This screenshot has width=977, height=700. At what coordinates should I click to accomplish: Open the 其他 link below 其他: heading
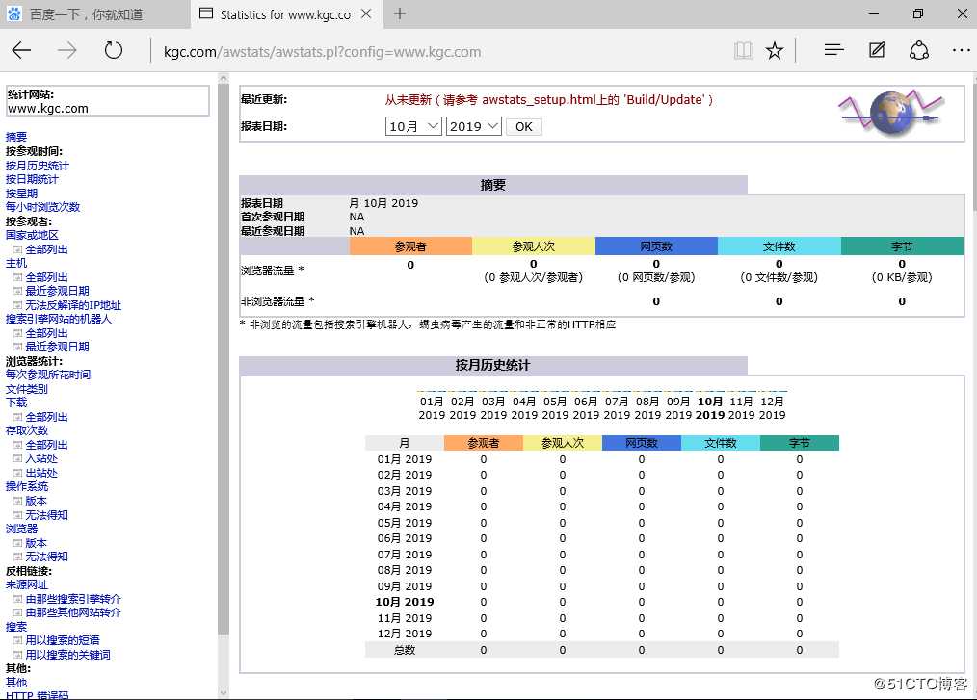point(16,684)
